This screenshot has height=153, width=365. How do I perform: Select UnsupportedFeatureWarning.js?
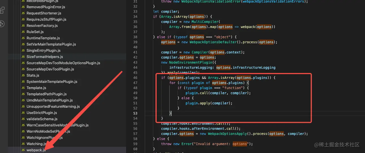(x=53, y=107)
